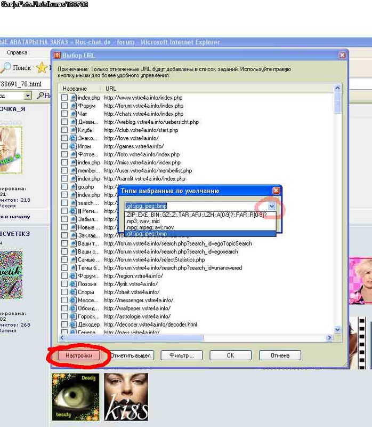
Task: Choose the .ZIP;.EXE;.BIN archive types option
Action: (200, 215)
